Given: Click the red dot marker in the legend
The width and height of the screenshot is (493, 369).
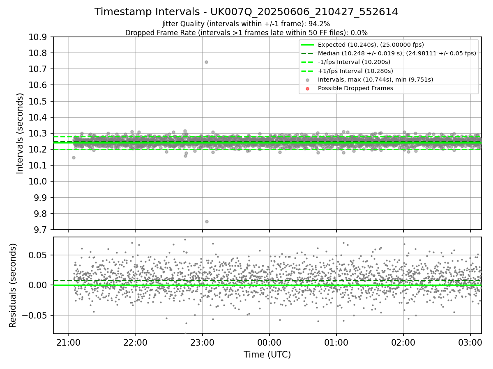Looking at the screenshot, I should 307,89.
